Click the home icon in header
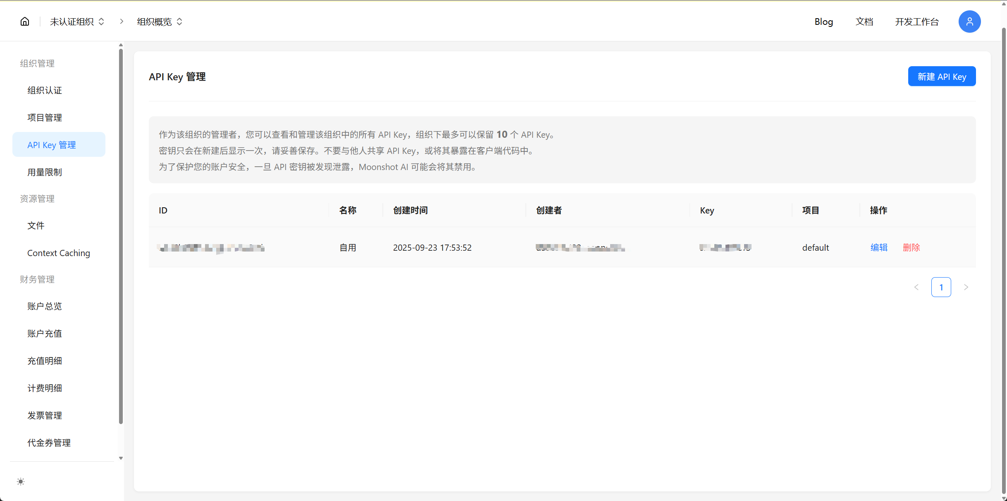 click(25, 22)
